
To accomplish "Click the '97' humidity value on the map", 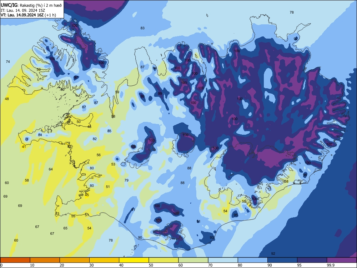I will click(76, 78).
